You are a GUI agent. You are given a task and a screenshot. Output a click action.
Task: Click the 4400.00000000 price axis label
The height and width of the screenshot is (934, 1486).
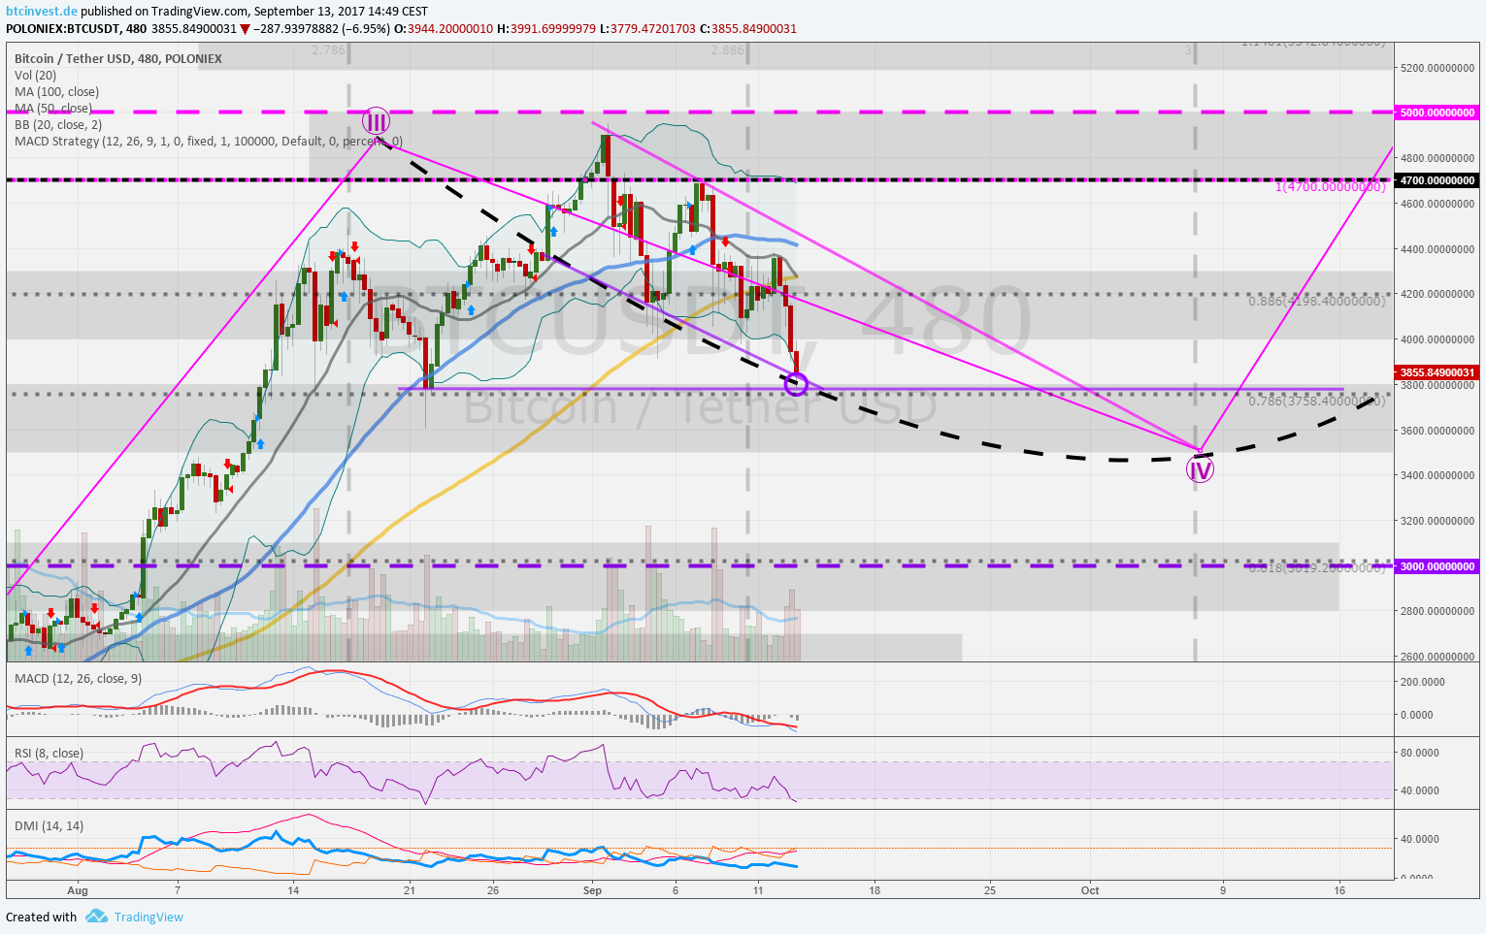pyautogui.click(x=1438, y=249)
